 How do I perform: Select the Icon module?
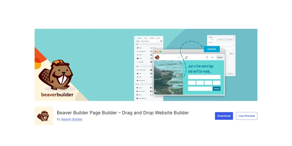139,73
